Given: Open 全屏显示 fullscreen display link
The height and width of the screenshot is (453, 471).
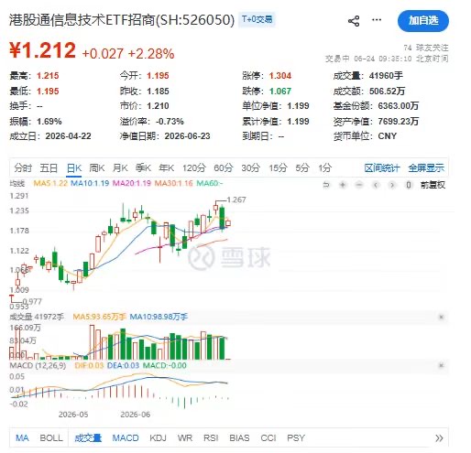Looking at the screenshot, I should [x=426, y=167].
